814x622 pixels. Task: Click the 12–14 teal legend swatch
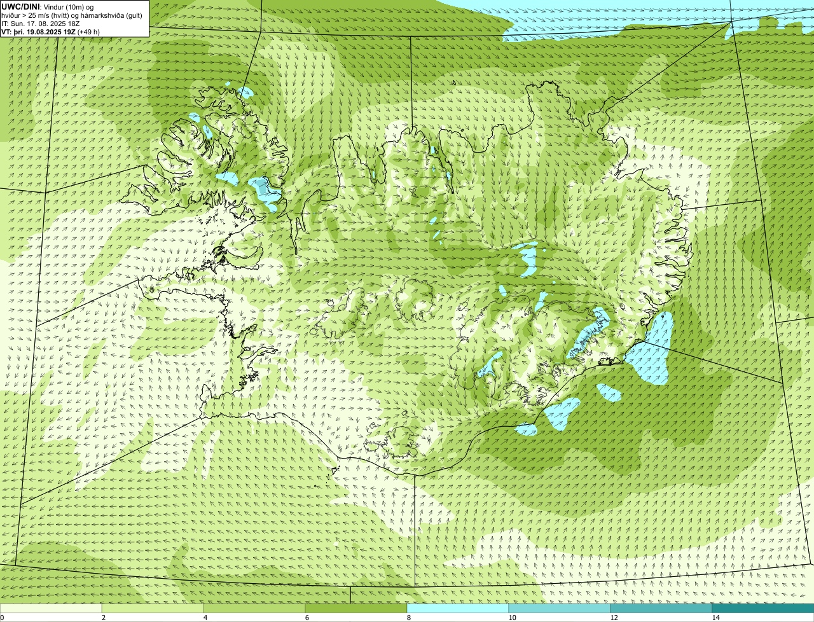coord(661,608)
